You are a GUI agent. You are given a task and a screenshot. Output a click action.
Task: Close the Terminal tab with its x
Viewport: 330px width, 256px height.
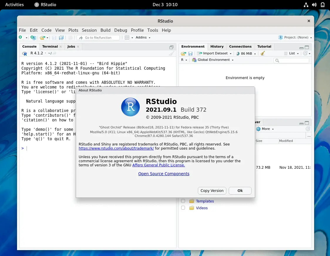pyautogui.click(x=60, y=46)
